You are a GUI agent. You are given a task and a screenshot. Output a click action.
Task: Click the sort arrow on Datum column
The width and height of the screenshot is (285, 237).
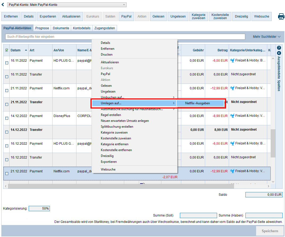tap(26, 50)
